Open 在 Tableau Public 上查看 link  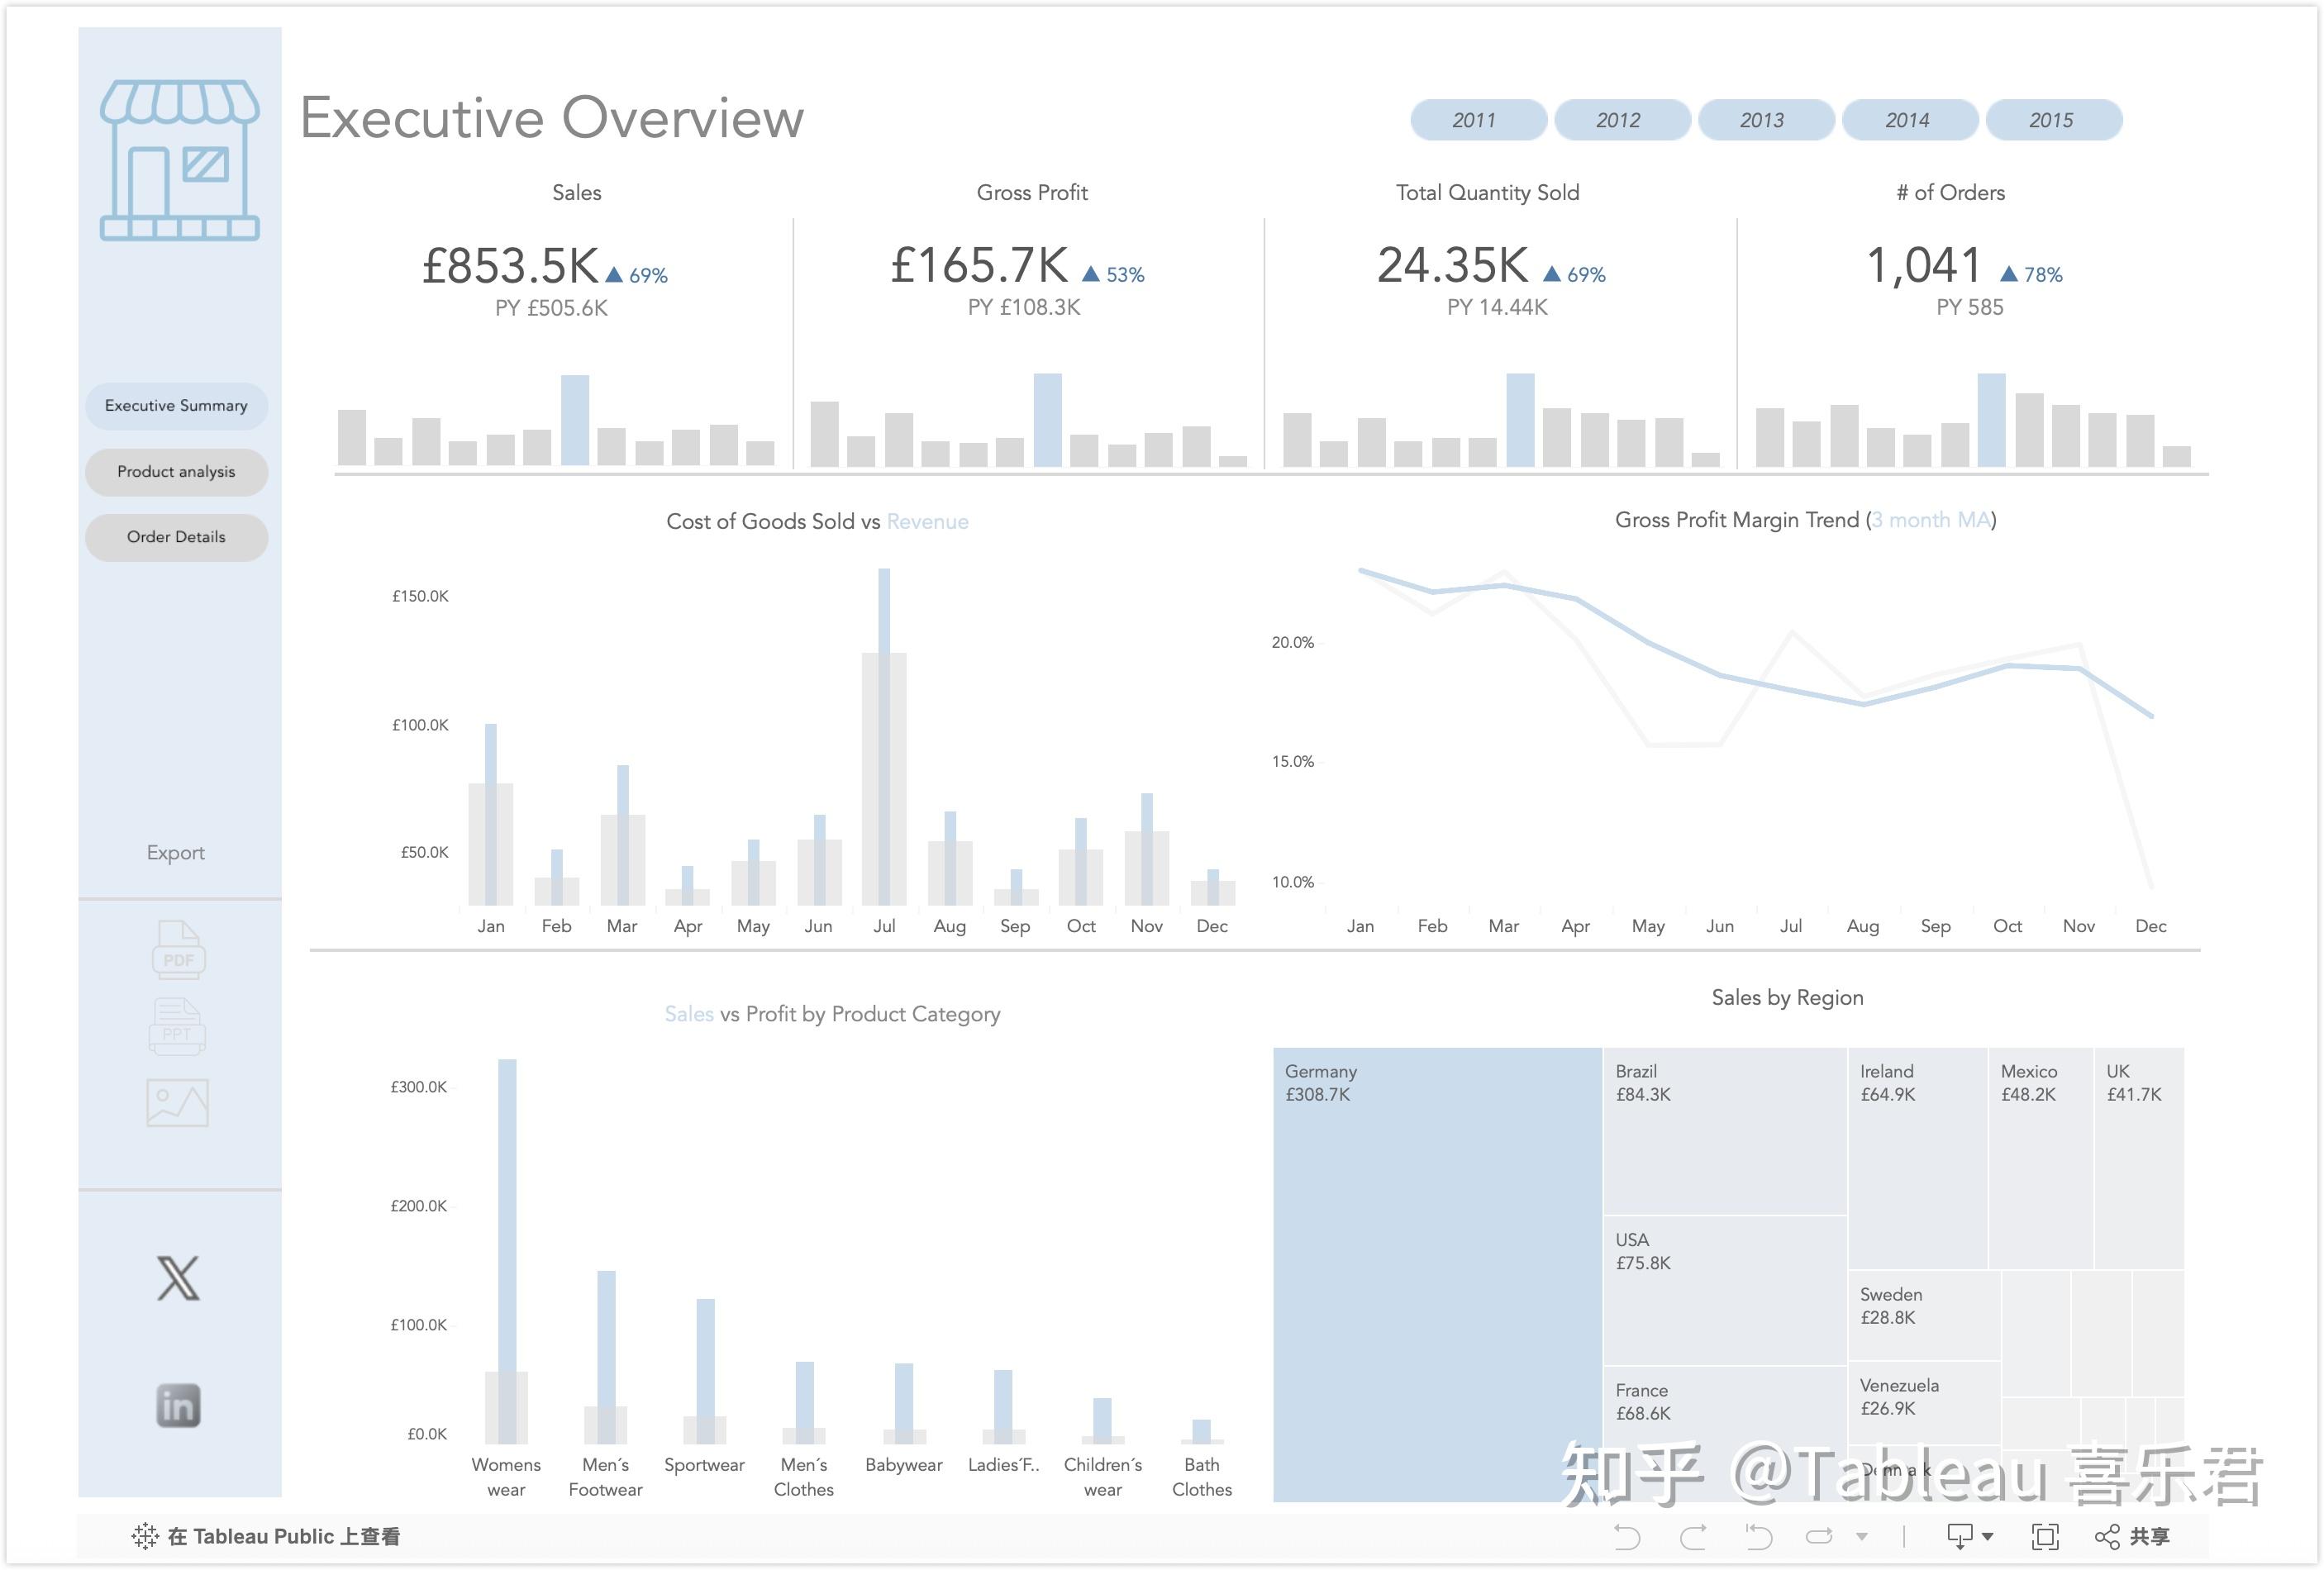coord(265,1536)
